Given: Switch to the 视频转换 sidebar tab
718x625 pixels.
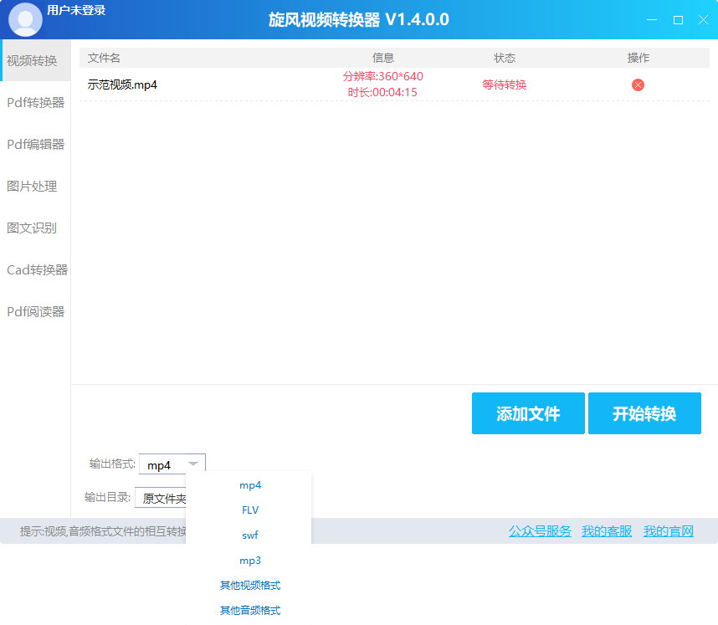Looking at the screenshot, I should pos(36,60).
